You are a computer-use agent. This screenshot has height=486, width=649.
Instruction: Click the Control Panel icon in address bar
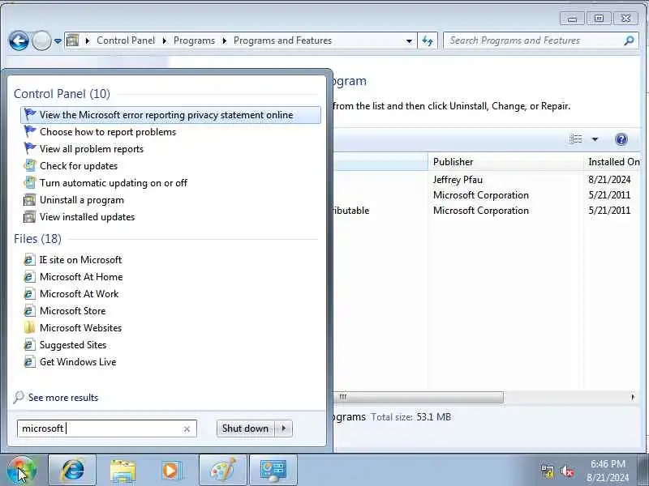(72, 40)
